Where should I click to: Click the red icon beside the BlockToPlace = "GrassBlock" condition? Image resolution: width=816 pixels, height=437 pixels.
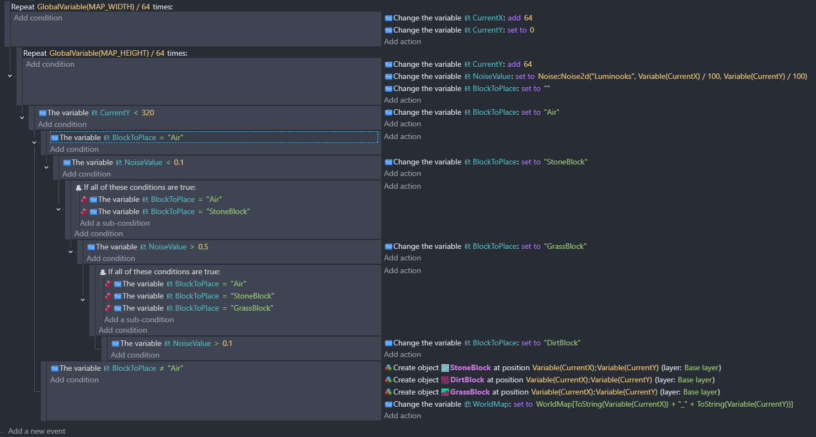(108, 308)
